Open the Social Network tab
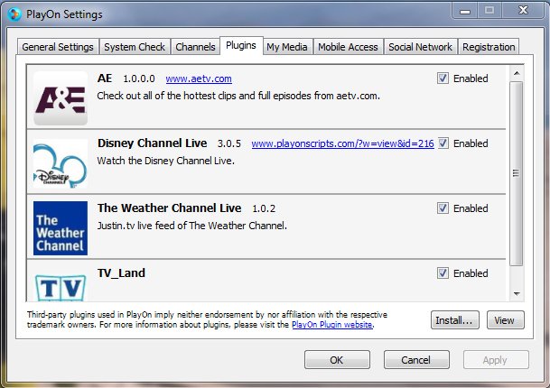 coord(420,47)
